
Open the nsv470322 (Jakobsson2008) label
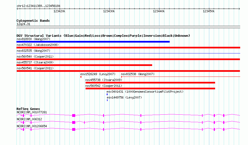tap(38, 45)
